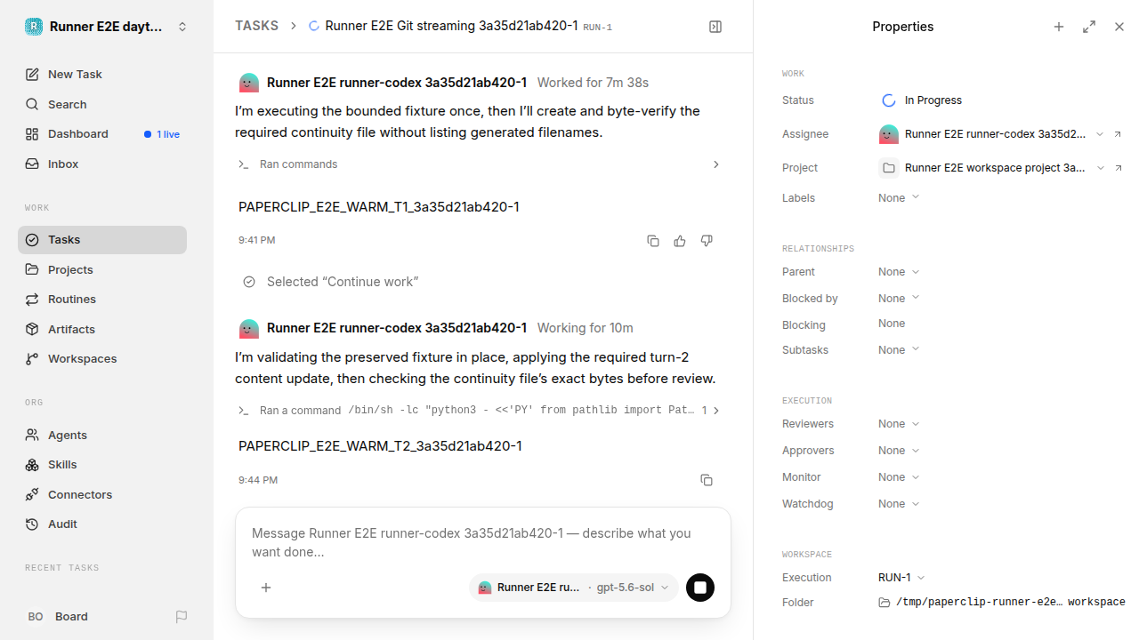Open Runner E2E workspace switcher

[x=107, y=27]
